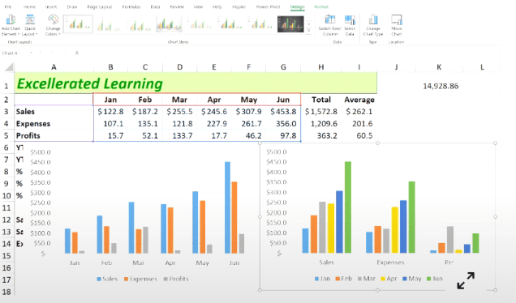Click the Select All corner triangle
The width and height of the screenshot is (516, 303).
[x=9, y=67]
